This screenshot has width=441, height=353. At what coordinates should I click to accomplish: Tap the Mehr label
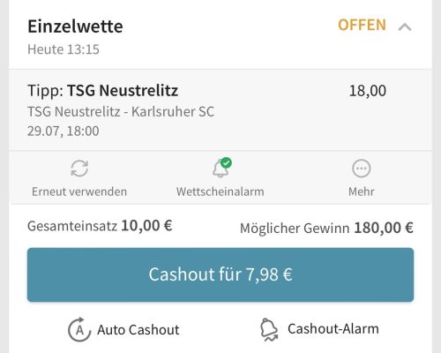coord(362,192)
